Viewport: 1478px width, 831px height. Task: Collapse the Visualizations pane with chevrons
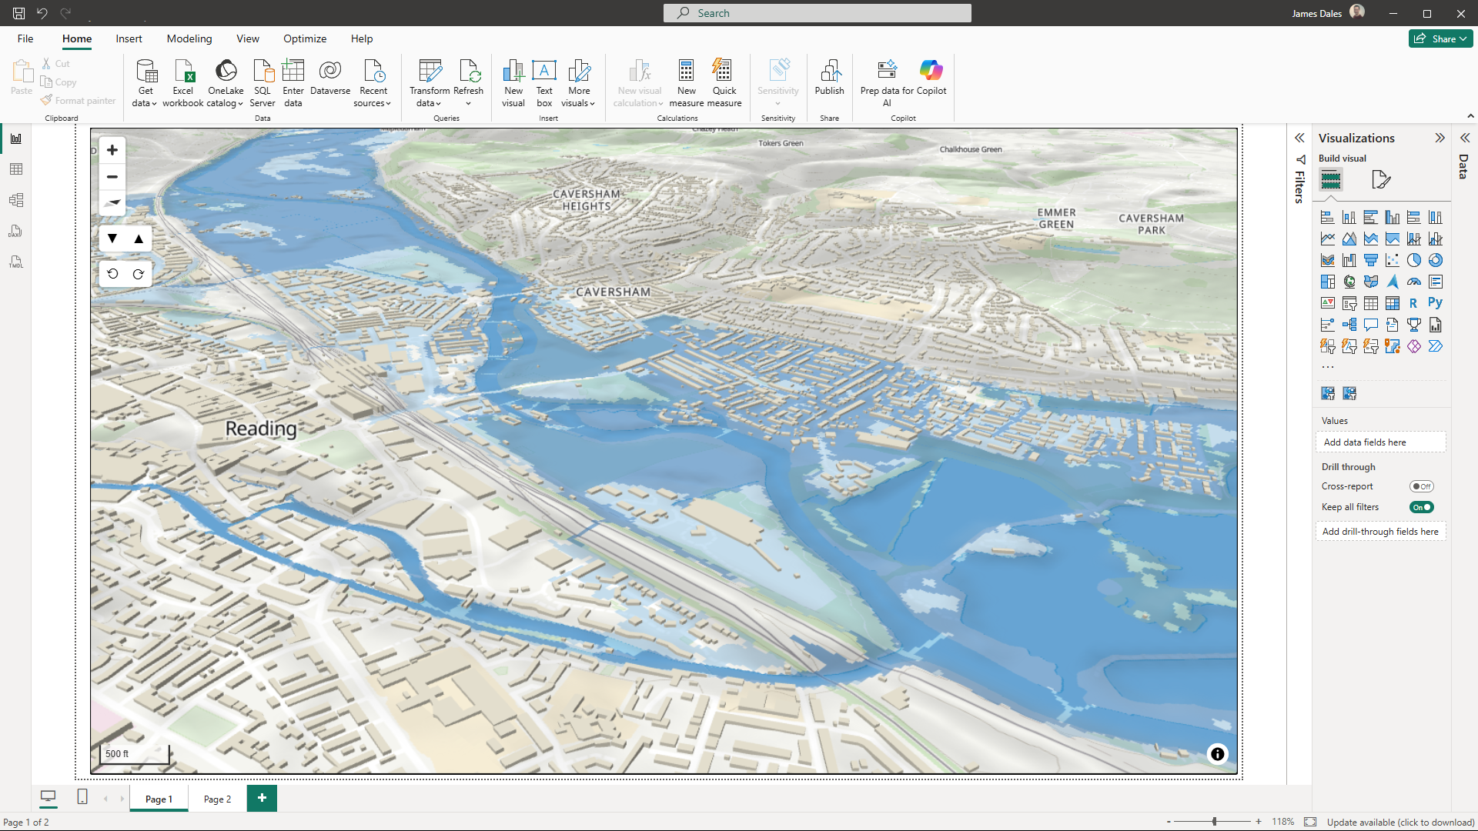(x=1440, y=138)
